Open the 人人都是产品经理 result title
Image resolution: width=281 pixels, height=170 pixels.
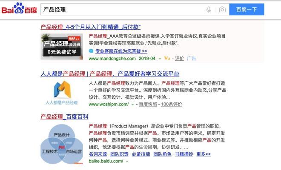pyautogui.click(x=110, y=74)
